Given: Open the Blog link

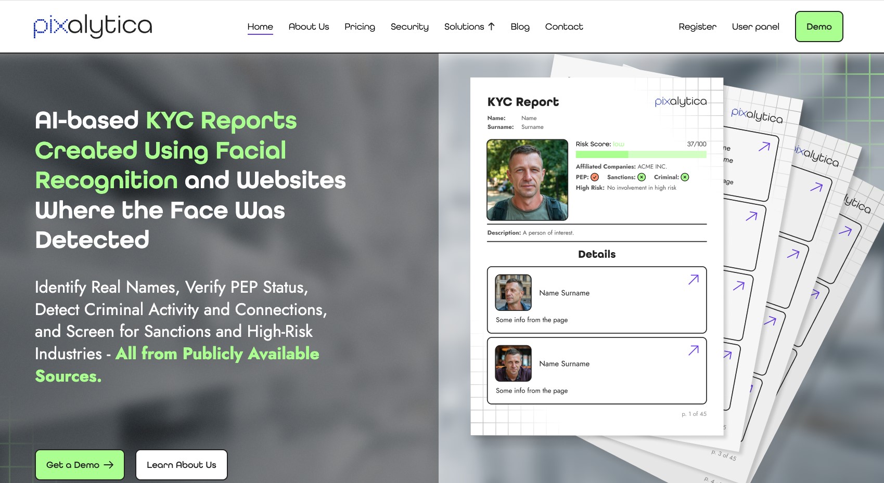Looking at the screenshot, I should click(520, 27).
